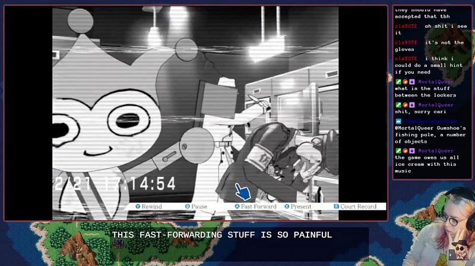Click Present to point out a contradiction
The image size is (475, 266).
coord(298,206)
